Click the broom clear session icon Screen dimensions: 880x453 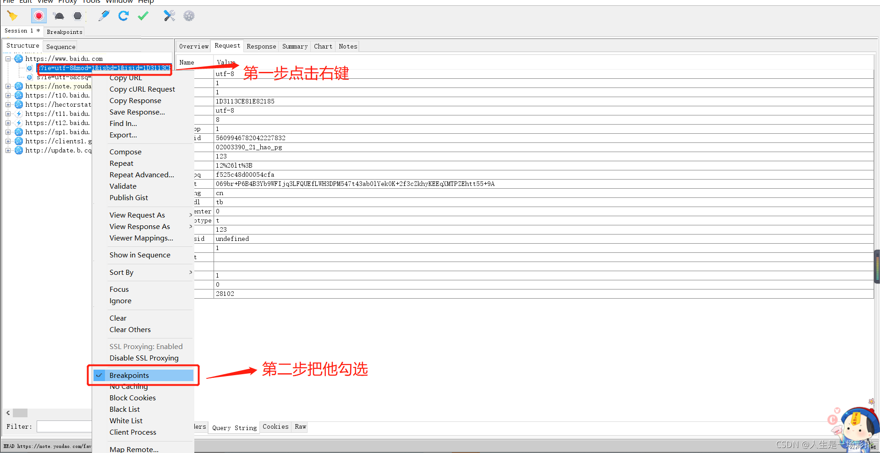(x=12, y=16)
